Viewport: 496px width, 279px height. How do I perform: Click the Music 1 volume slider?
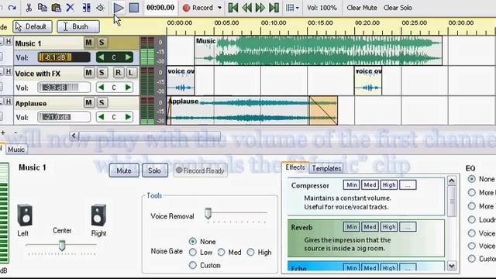[x=64, y=57]
